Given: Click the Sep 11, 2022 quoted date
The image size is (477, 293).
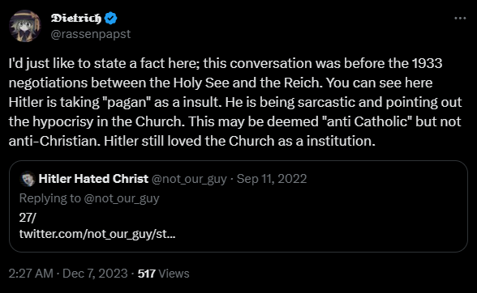Looking at the screenshot, I should point(272,179).
